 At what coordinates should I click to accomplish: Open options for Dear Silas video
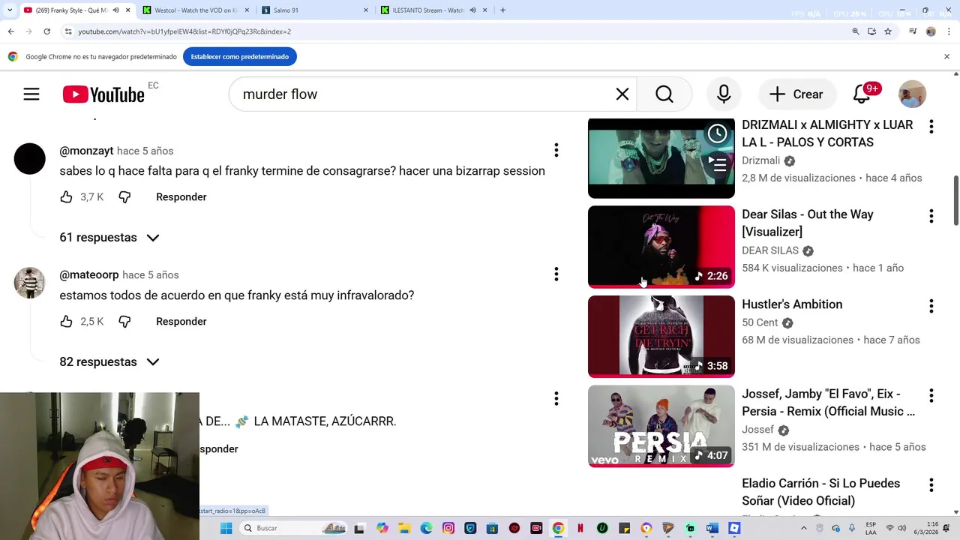pyautogui.click(x=931, y=216)
